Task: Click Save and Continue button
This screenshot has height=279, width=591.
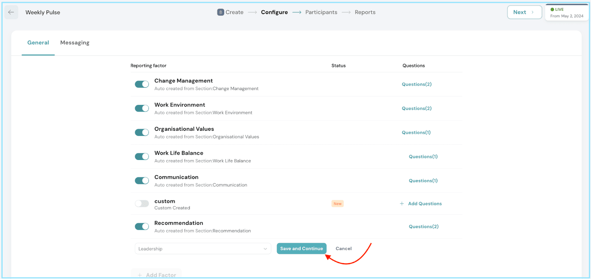Action: (x=301, y=249)
